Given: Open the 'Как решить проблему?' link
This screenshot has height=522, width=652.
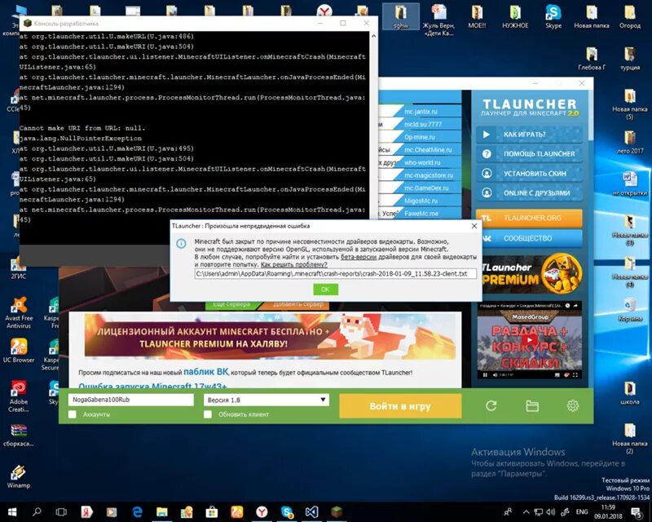Looking at the screenshot, I should coord(294,264).
